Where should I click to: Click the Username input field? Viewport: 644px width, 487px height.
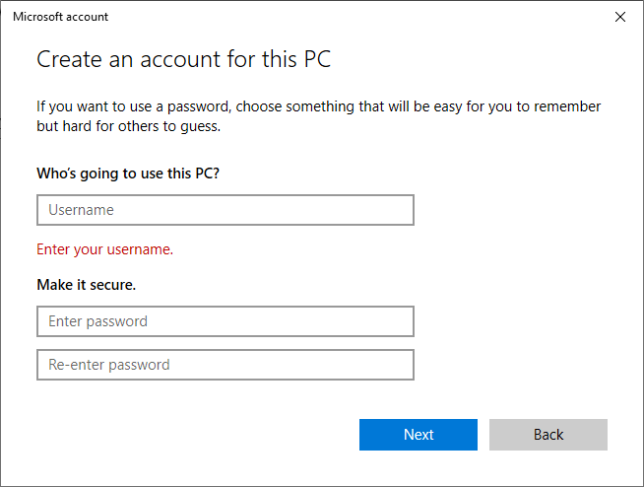225,210
